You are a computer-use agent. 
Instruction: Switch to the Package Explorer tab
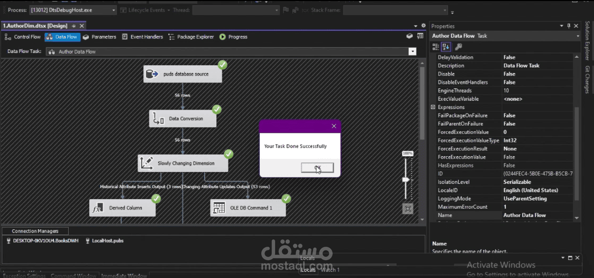[x=191, y=37]
